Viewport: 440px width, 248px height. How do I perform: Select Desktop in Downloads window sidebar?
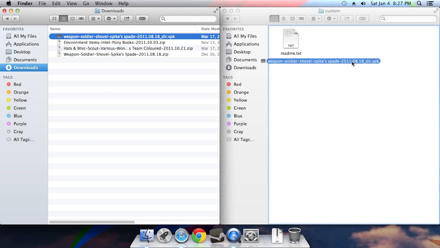(24, 52)
